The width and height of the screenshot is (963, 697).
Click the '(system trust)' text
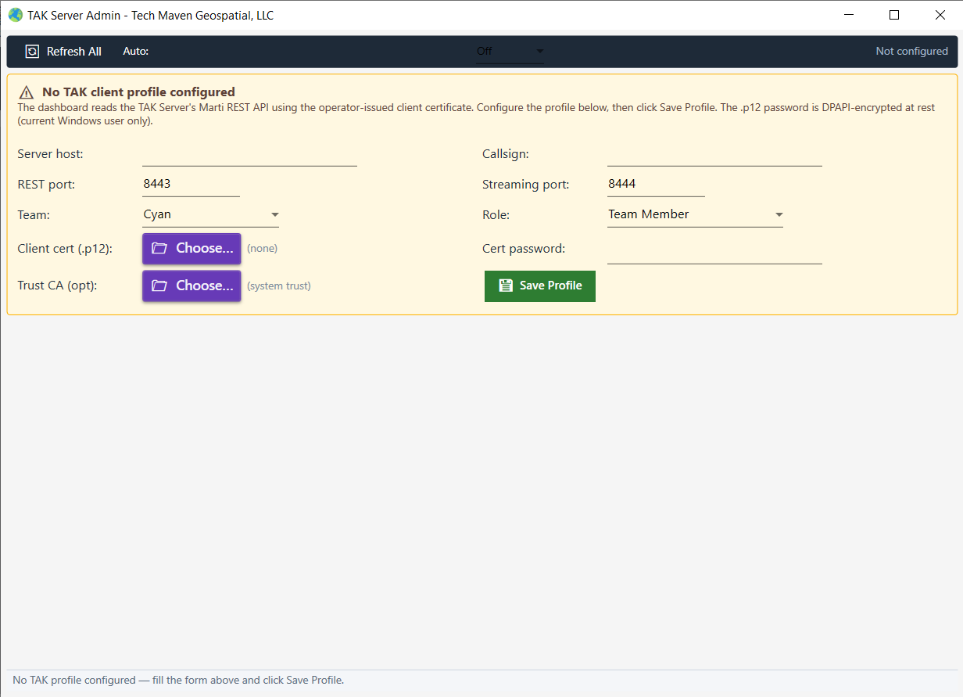click(279, 286)
